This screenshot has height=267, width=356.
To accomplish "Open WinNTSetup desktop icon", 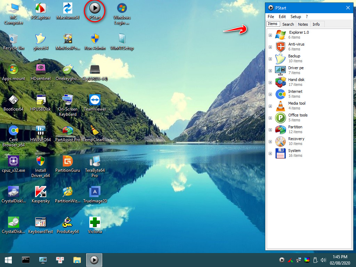I will pyautogui.click(x=122, y=42).
